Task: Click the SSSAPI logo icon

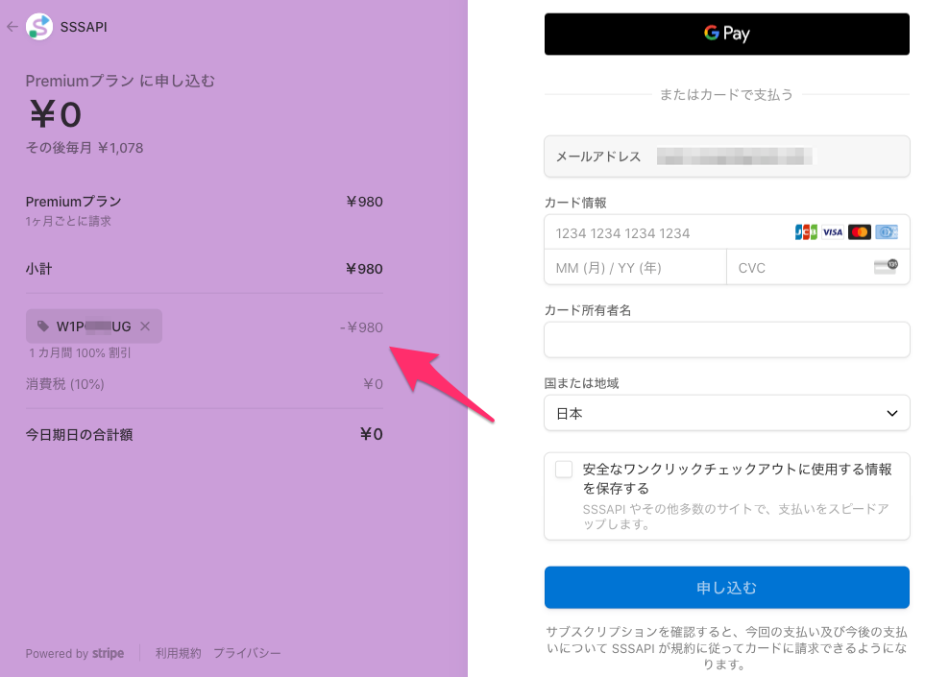Action: point(38,28)
